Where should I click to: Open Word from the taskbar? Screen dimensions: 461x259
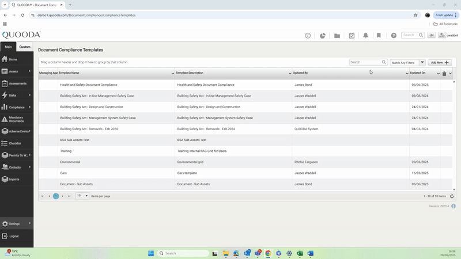click(311, 253)
